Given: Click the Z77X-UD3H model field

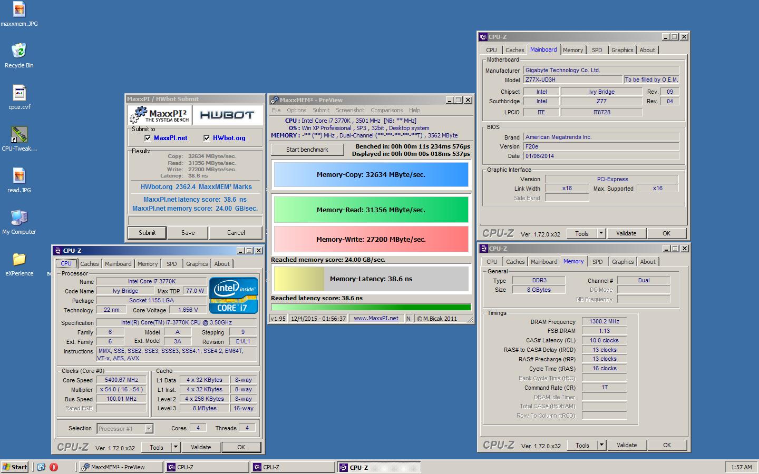Looking at the screenshot, I should 573,80.
